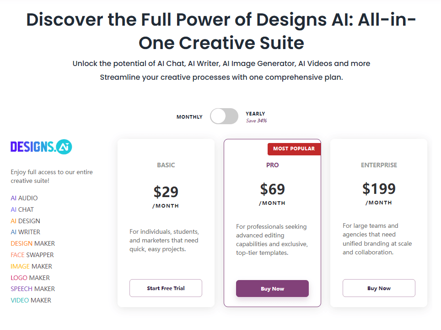Select DESIGN MAKER from the list
441x330 pixels.
click(33, 243)
